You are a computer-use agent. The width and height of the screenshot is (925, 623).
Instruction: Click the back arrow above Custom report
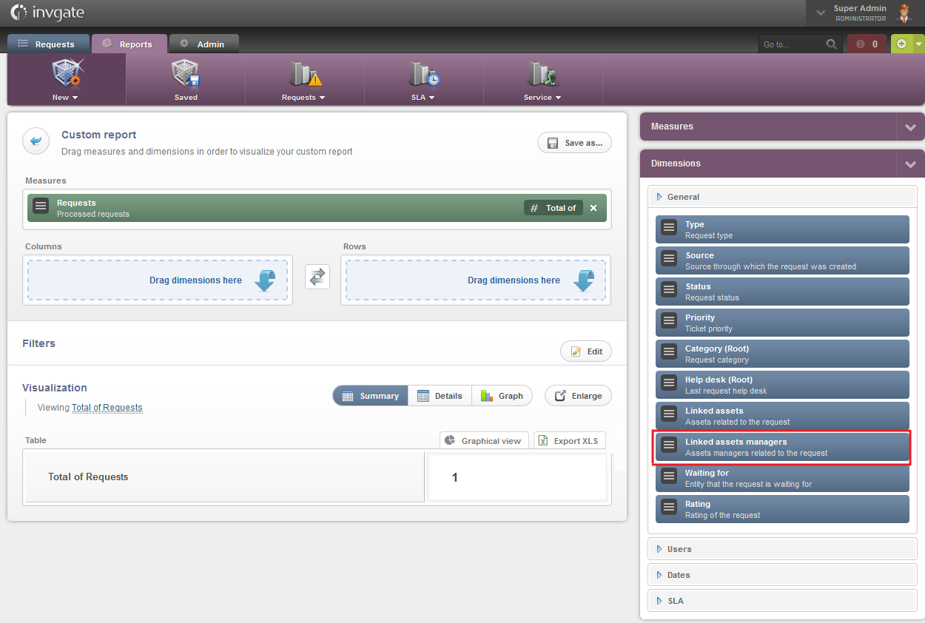[x=36, y=141]
